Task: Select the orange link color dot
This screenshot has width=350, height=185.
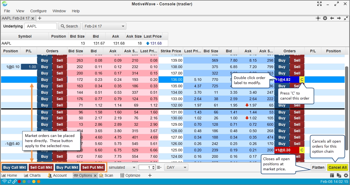Action: pyautogui.click(x=39, y=182)
